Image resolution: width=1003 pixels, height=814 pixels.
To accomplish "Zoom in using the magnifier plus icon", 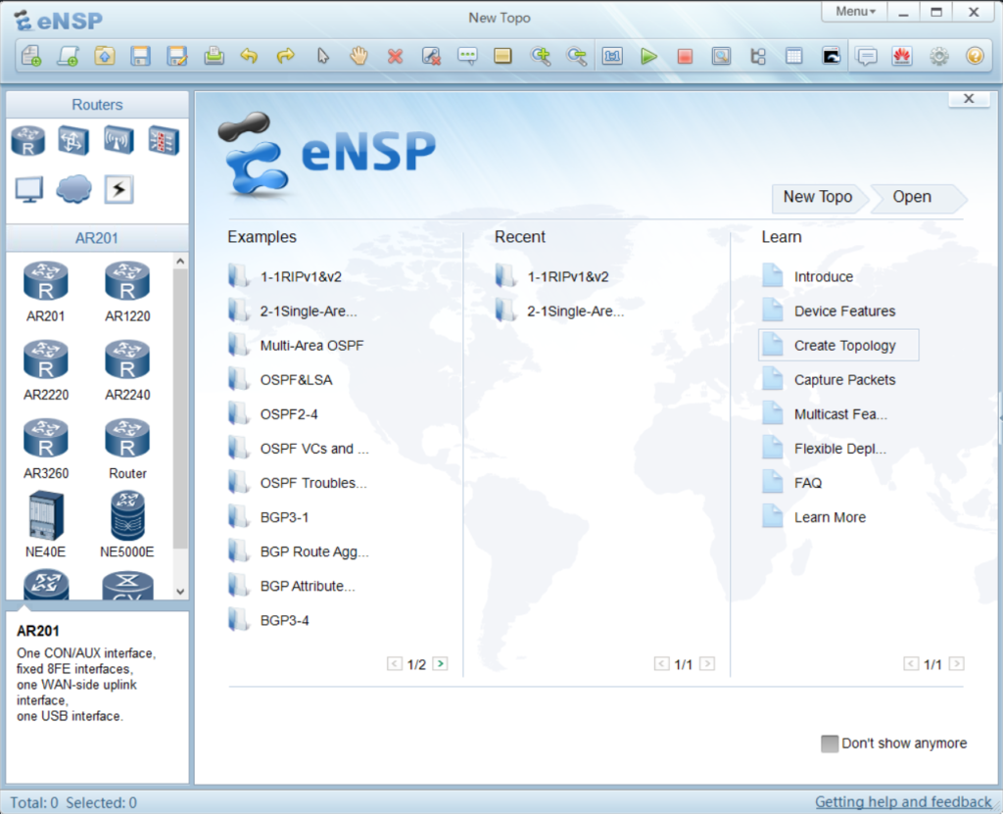I will point(541,56).
